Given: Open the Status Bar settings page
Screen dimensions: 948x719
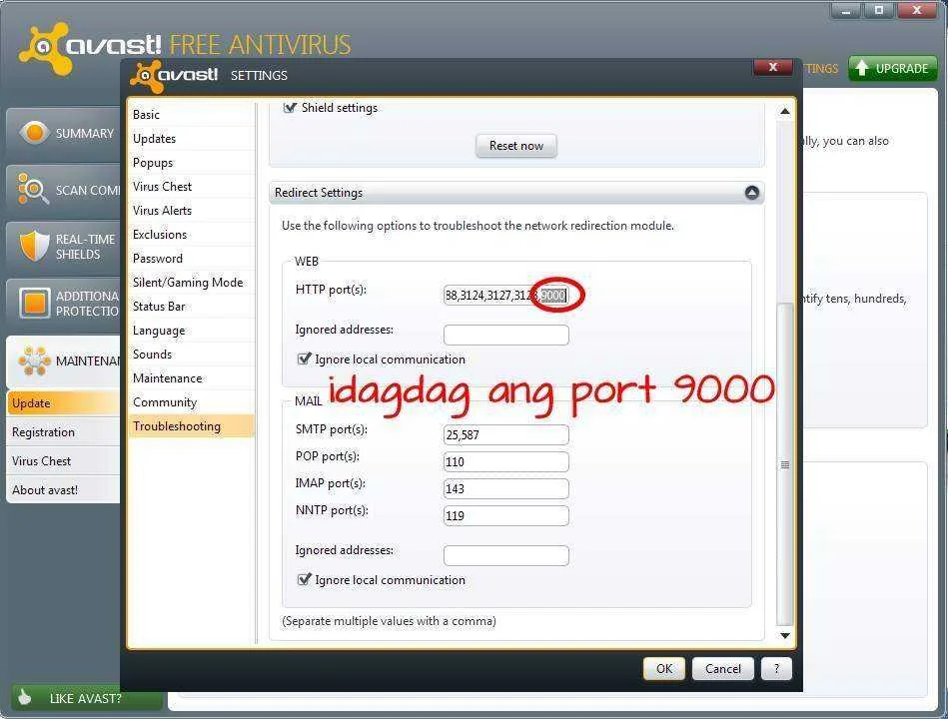Looking at the screenshot, I should pyautogui.click(x=191, y=307).
